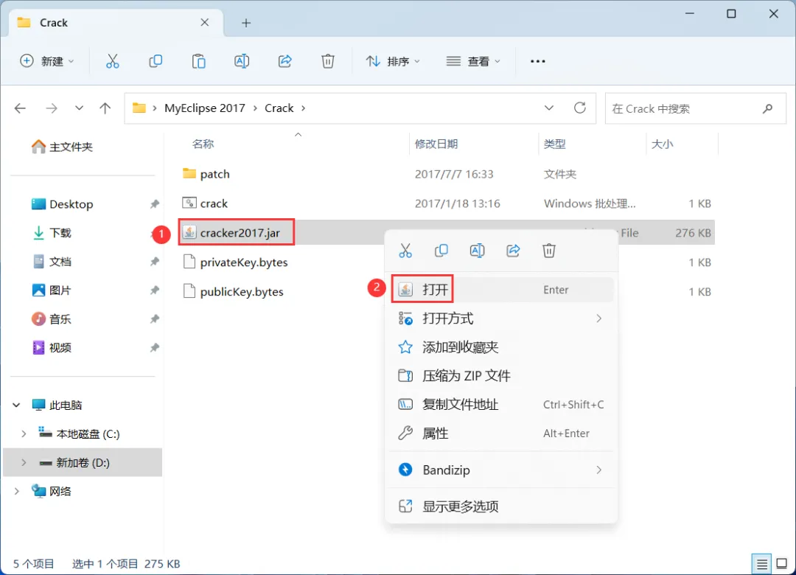Screen dimensions: 796x575
Task: Click the Paste icon in the top toolbar
Action: click(198, 61)
